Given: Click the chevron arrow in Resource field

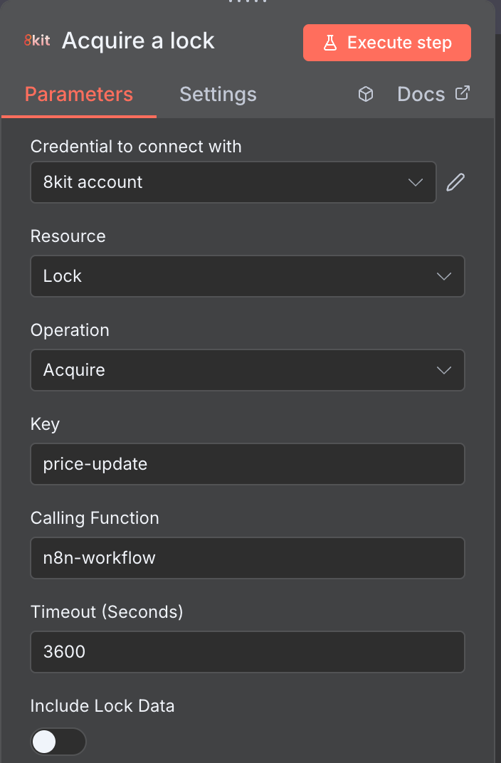Looking at the screenshot, I should pyautogui.click(x=444, y=276).
